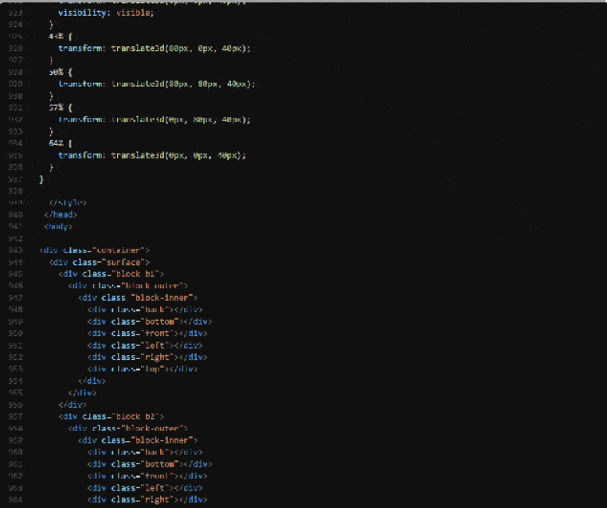The height and width of the screenshot is (508, 607).
Task: Click the closing </head> tag
Action: coord(62,214)
